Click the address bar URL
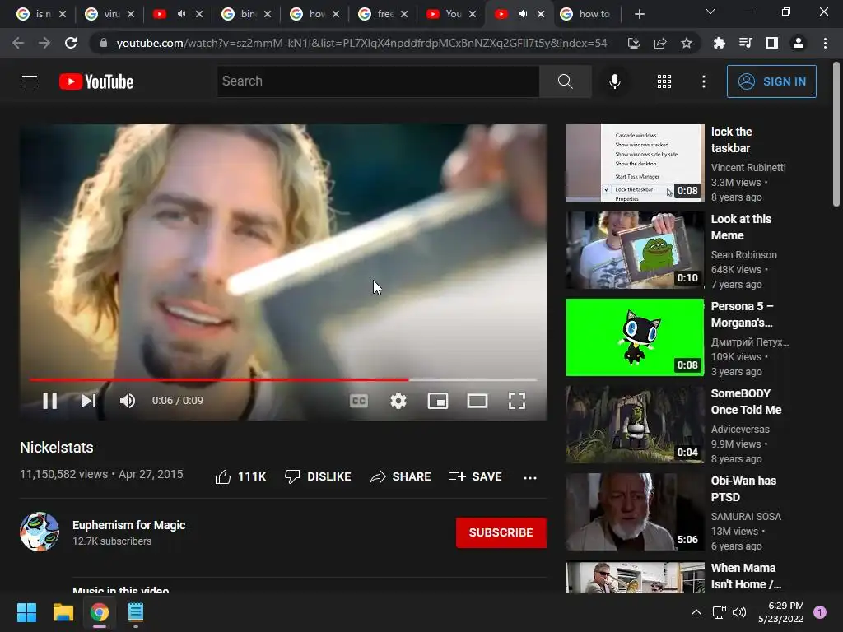Image resolution: width=843 pixels, height=632 pixels. tap(362, 43)
